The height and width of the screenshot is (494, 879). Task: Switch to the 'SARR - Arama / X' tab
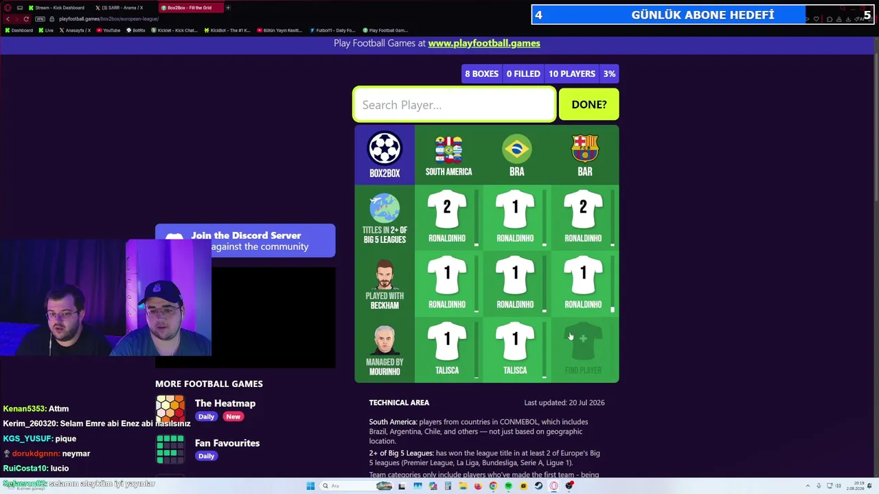tap(122, 8)
